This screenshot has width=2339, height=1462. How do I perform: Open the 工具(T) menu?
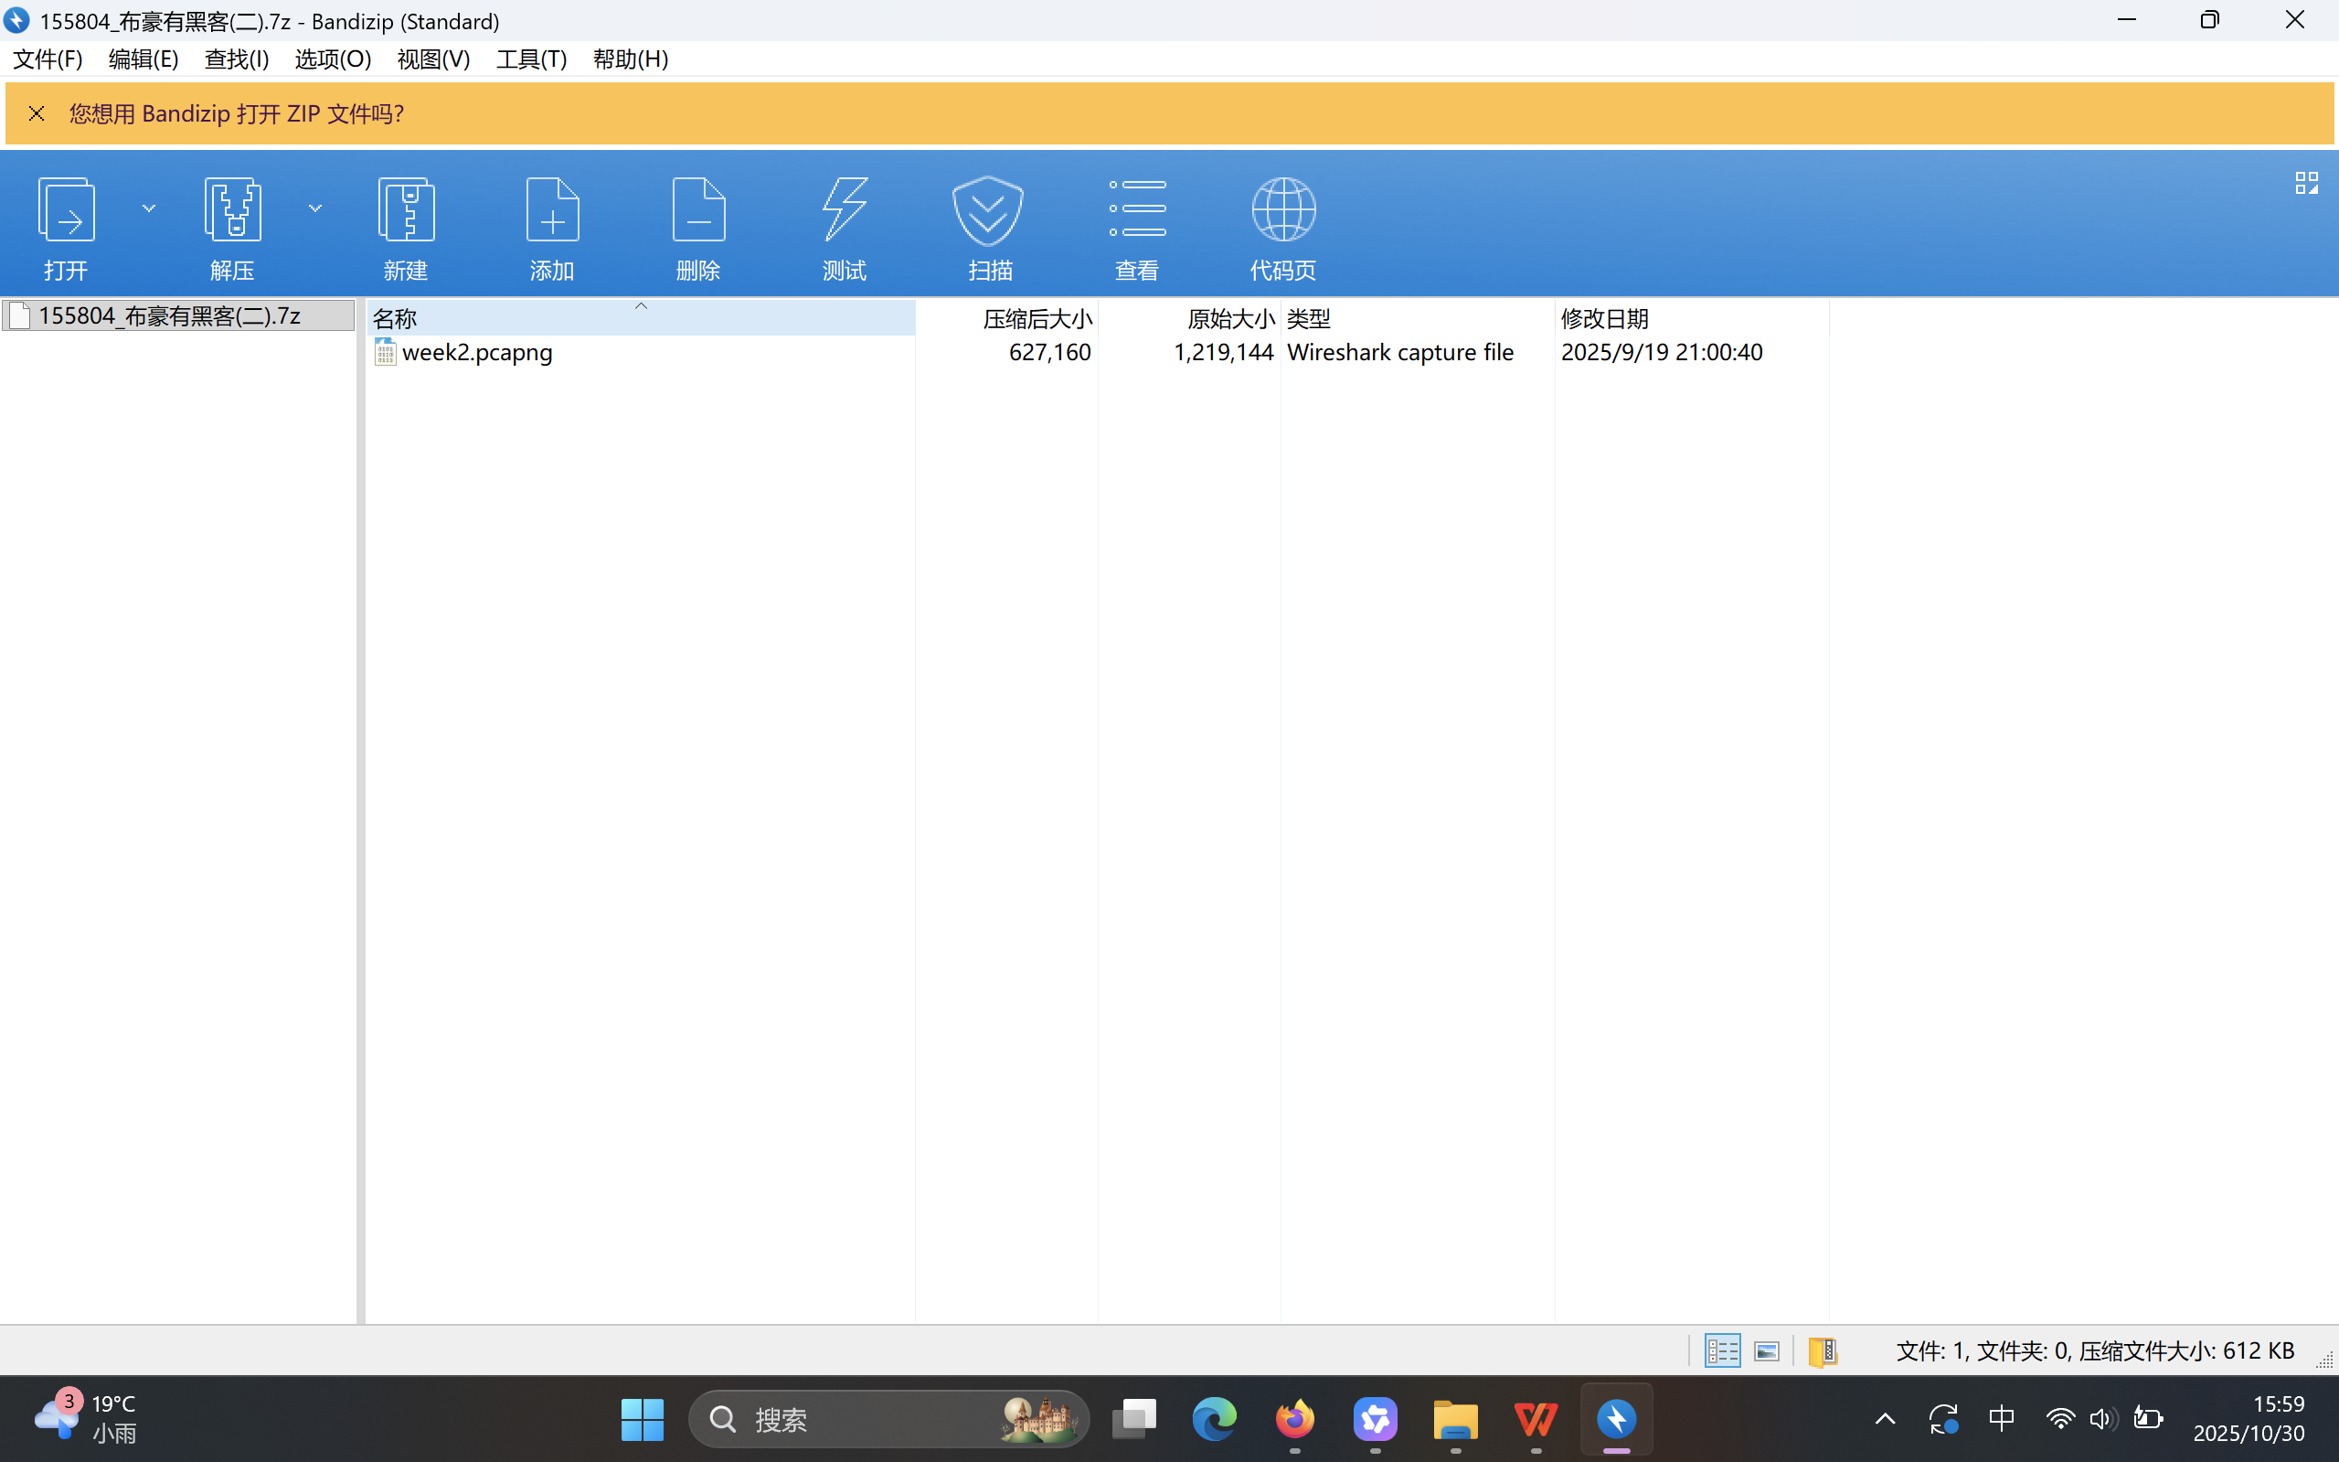tap(532, 59)
